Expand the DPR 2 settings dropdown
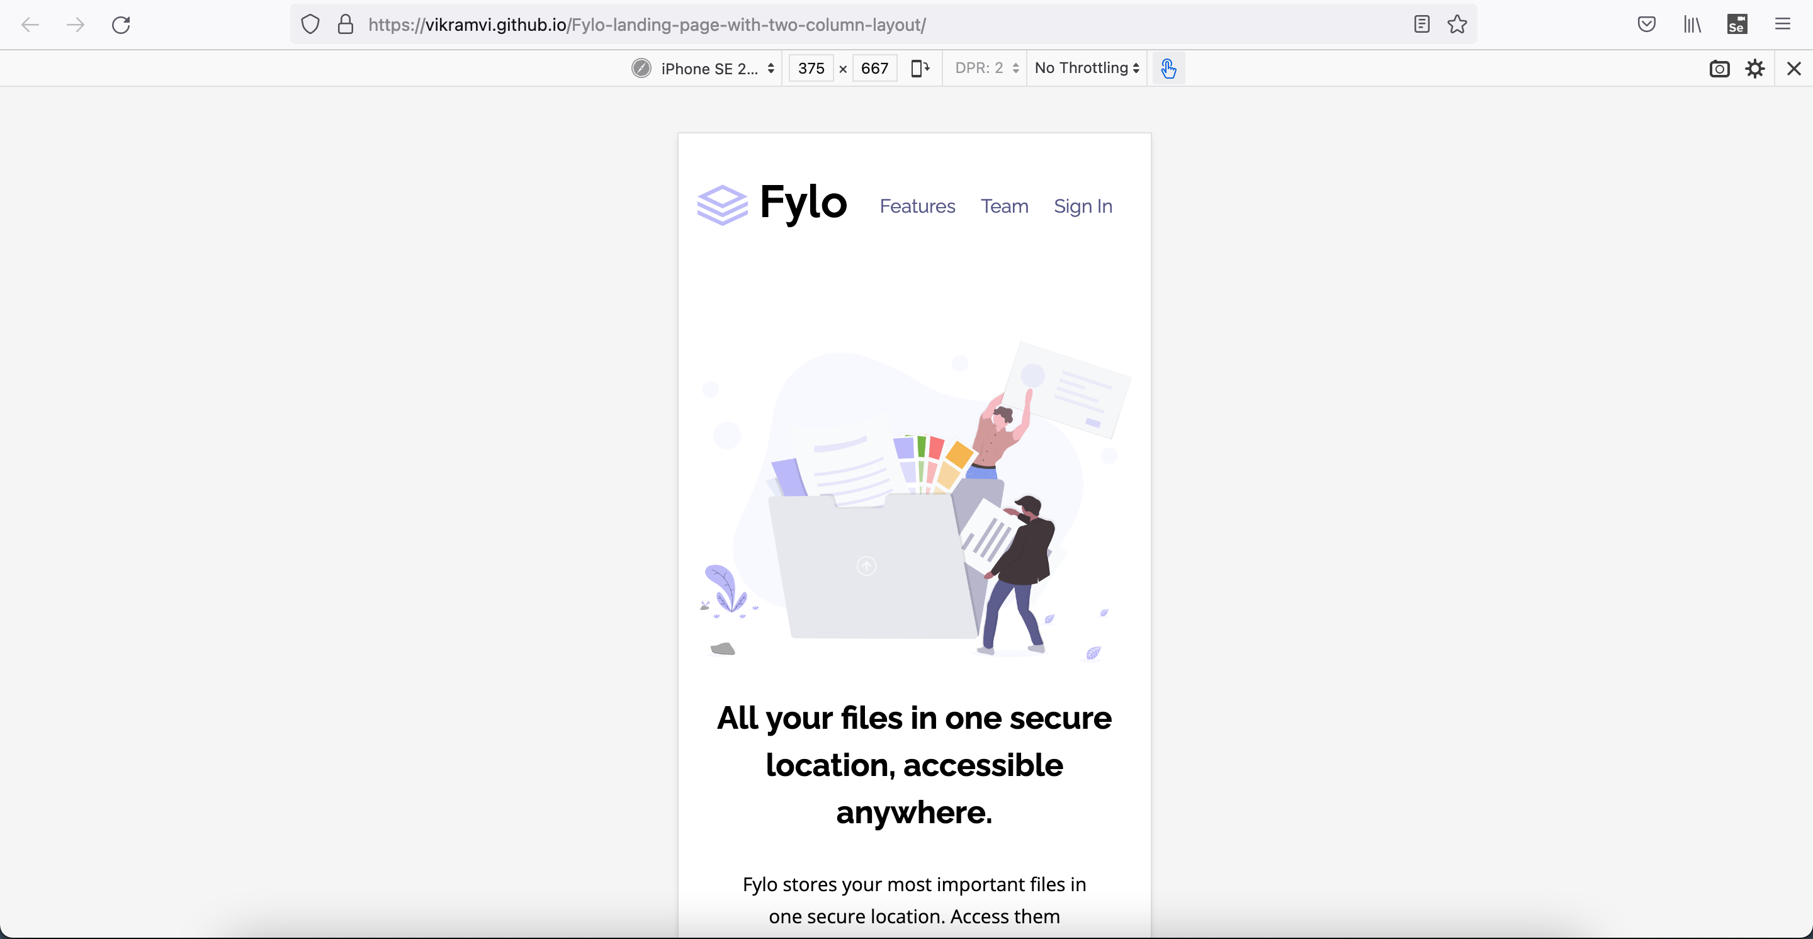 coord(983,68)
